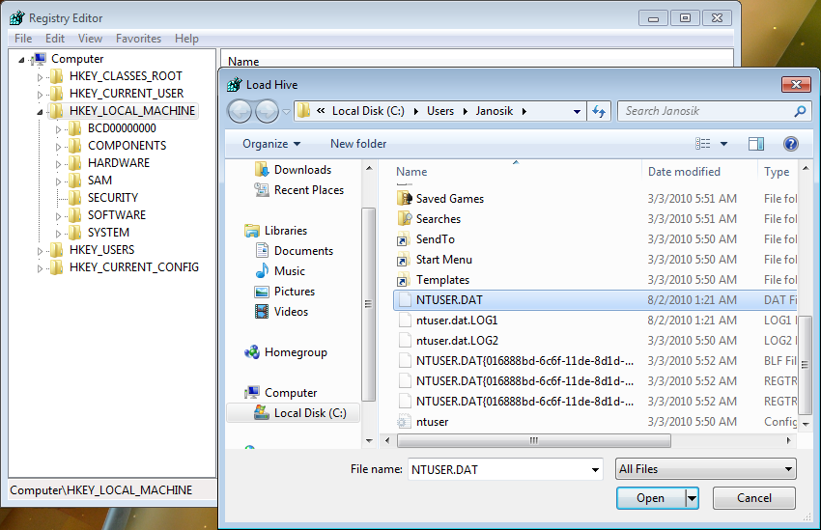Click the refresh button beside the address bar
Image resolution: width=821 pixels, height=530 pixels.
(x=599, y=111)
